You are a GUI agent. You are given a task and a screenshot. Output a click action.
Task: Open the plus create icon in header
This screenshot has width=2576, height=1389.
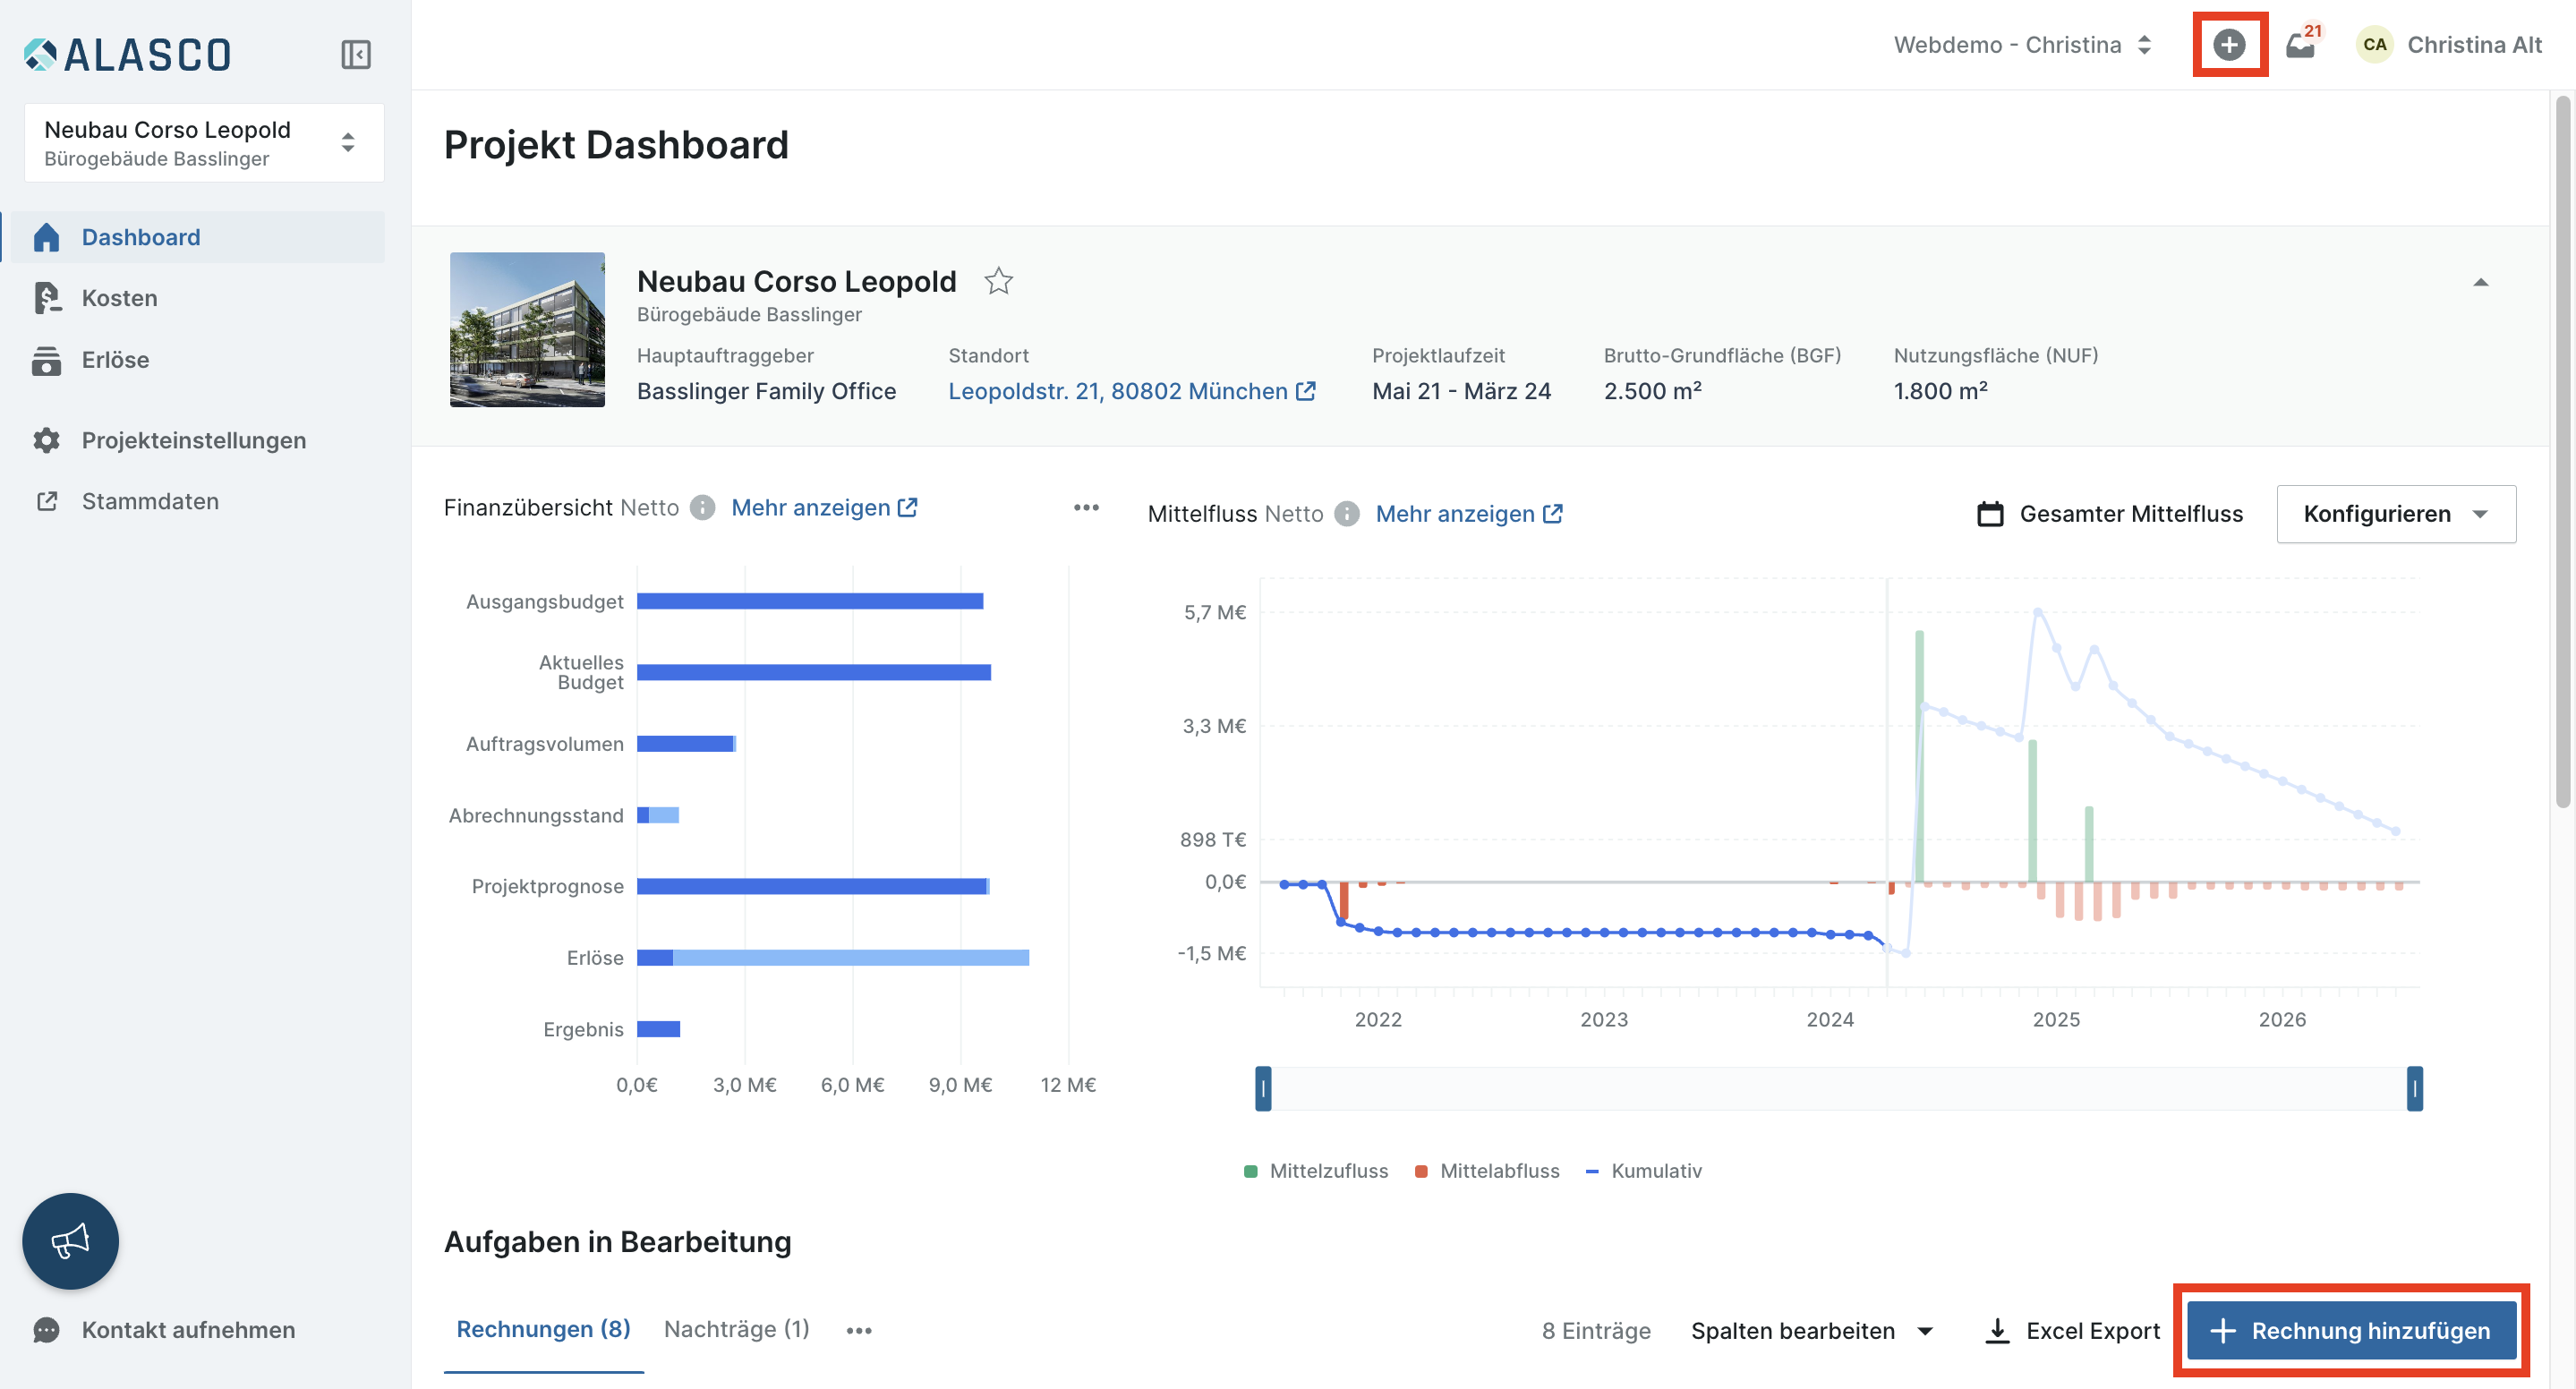point(2229,45)
